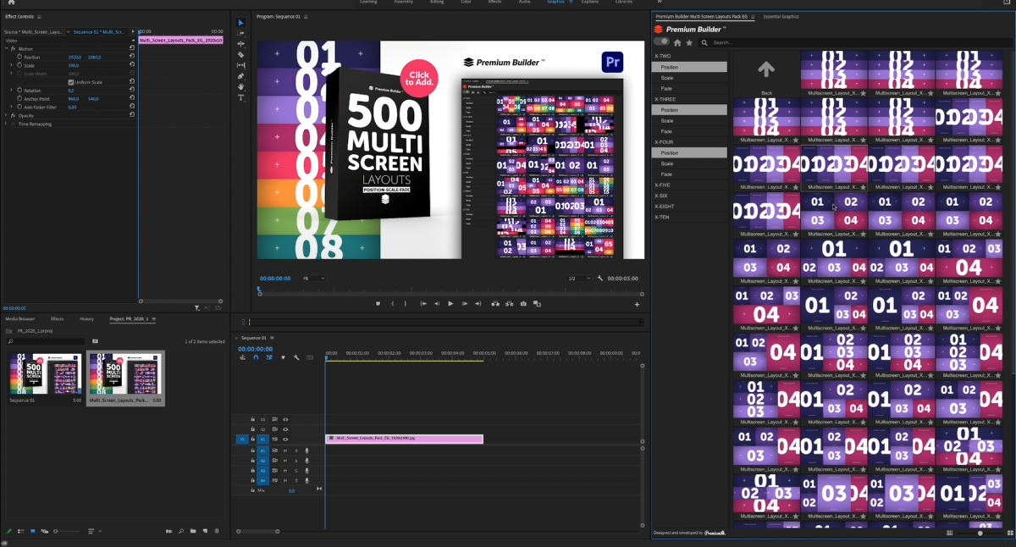Toggle the Premium Builder on/off switch
1016x547 pixels.
(x=661, y=41)
